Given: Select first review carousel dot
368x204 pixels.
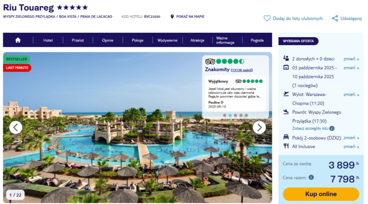Looking at the screenshot, I should pos(224,115).
